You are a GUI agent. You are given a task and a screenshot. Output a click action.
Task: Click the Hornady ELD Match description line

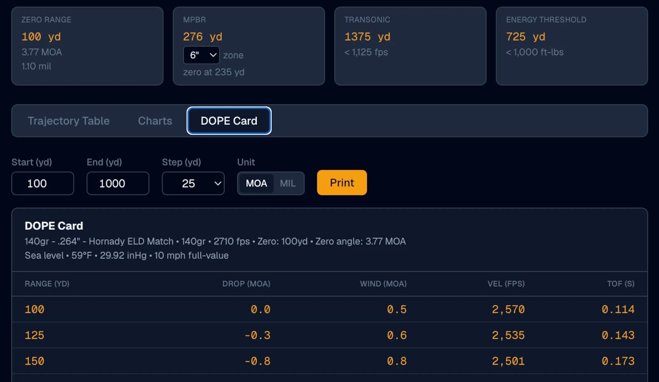point(215,241)
